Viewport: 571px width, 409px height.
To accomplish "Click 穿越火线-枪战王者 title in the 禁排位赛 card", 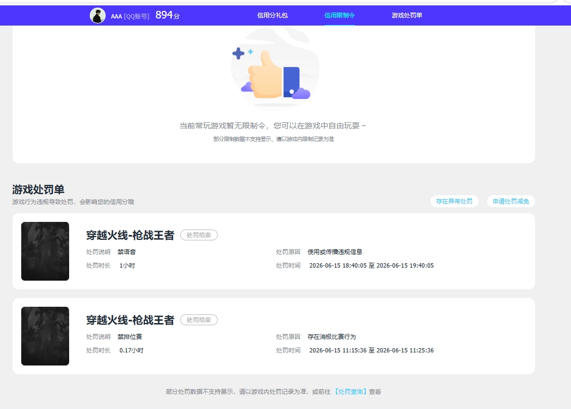I will (131, 320).
